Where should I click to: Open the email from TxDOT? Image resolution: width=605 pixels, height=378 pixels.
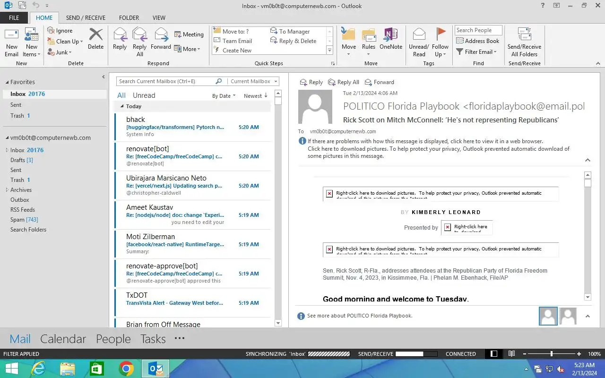(x=192, y=303)
